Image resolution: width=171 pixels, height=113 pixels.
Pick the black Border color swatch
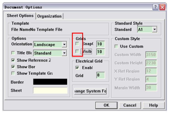click(x=50, y=82)
